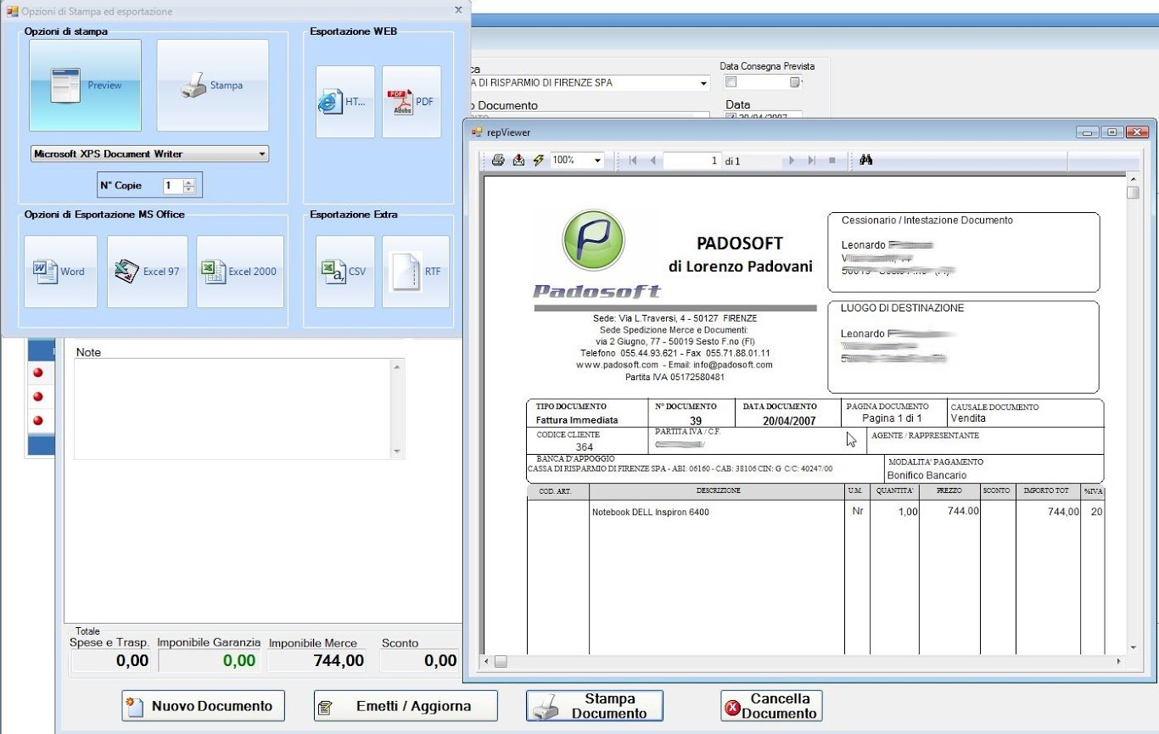Click inside the Note text area
This screenshot has width=1159, height=734.
tap(232, 409)
